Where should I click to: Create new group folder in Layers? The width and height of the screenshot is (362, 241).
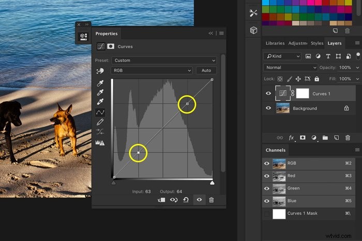tap(325, 138)
